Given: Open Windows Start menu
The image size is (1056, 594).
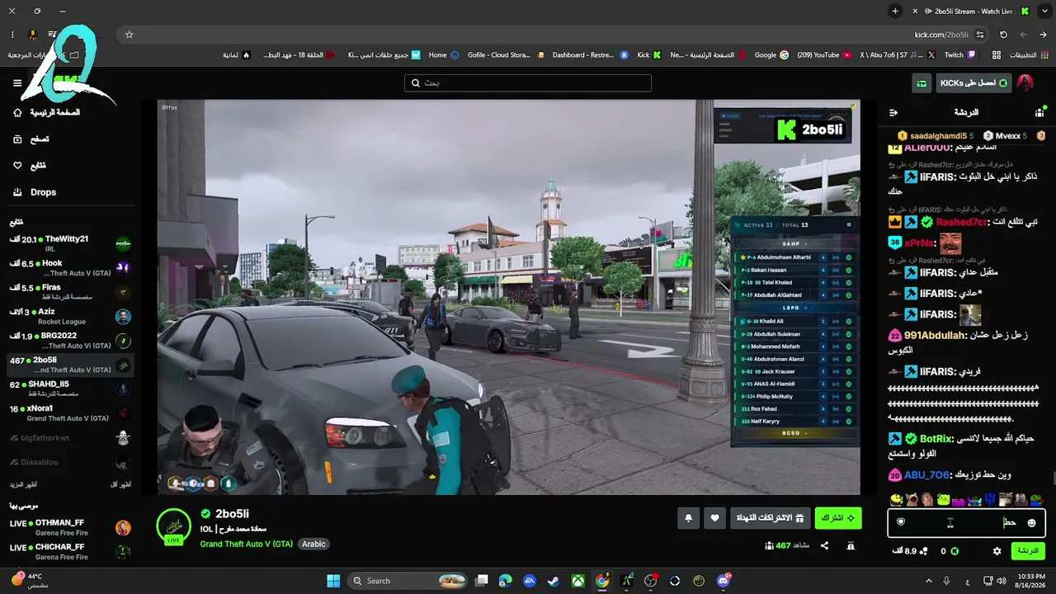Looking at the screenshot, I should pos(333,581).
